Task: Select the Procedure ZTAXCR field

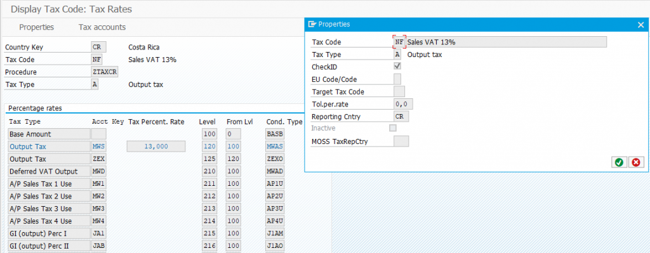Action: 105,72
